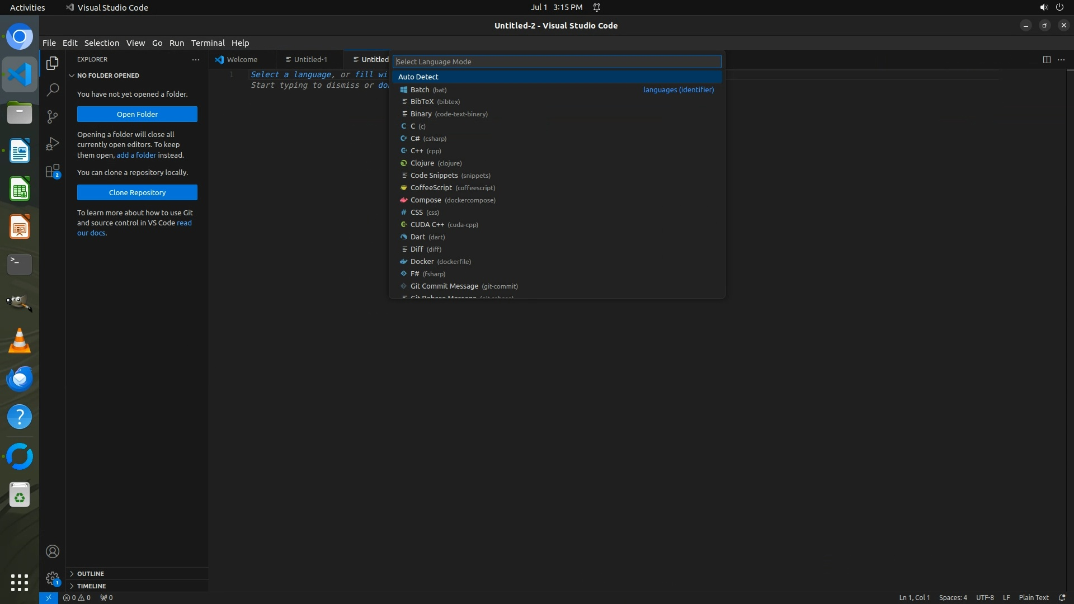Click the Select Language Mode input field

[557, 62]
